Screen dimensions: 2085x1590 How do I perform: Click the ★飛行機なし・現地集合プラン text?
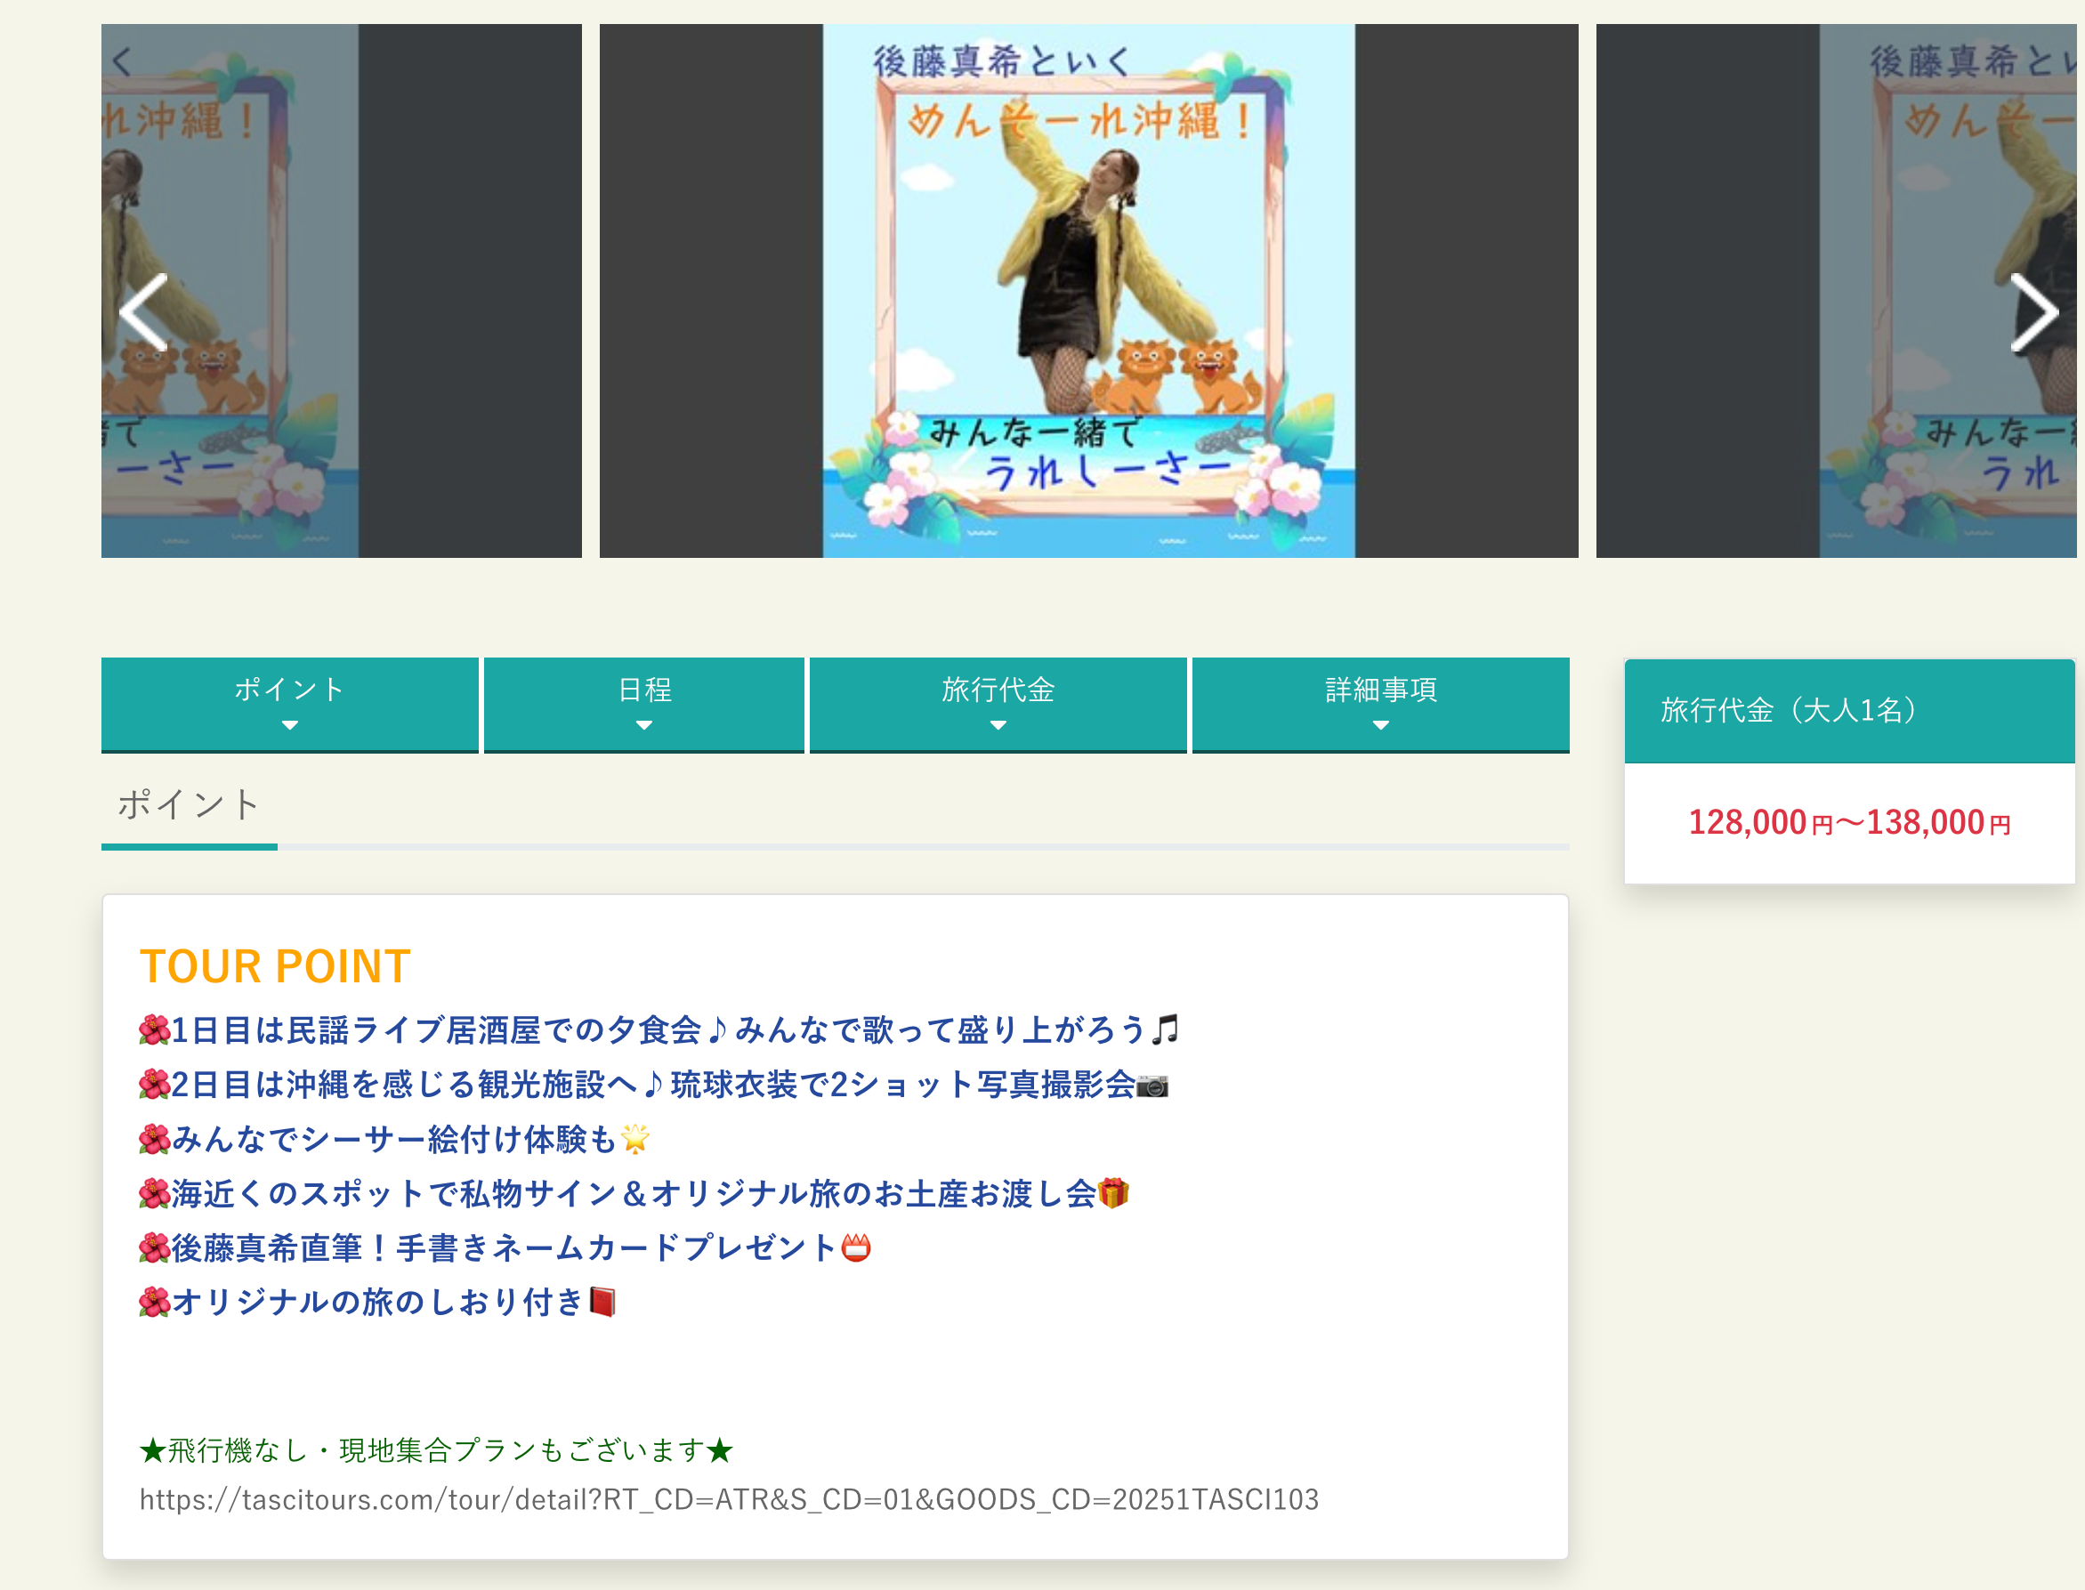coord(436,1450)
